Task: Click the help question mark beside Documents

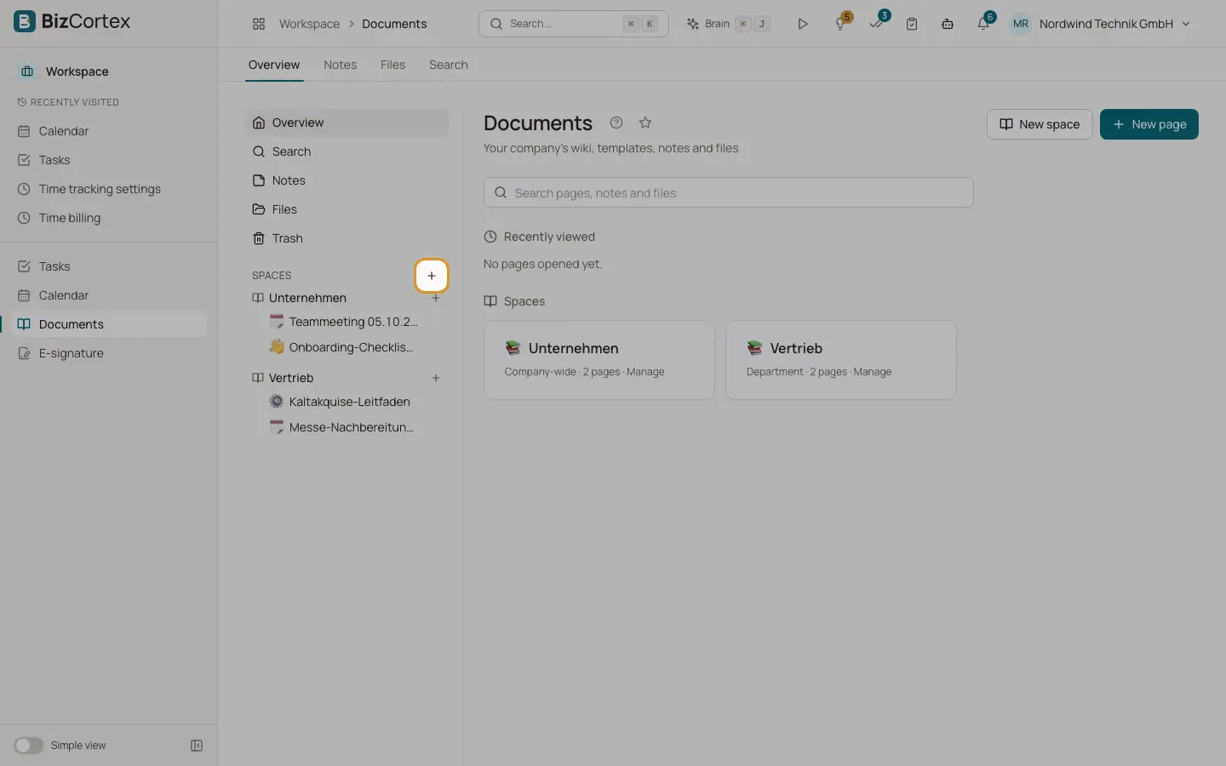Action: (x=616, y=123)
